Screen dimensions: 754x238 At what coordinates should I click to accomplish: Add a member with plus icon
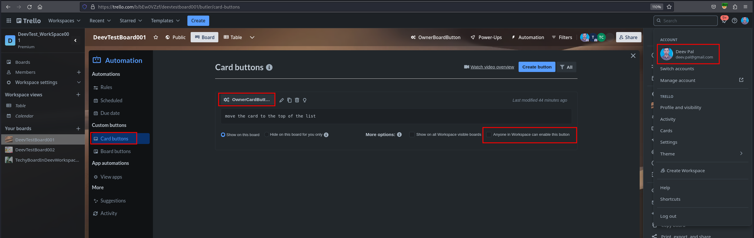tap(79, 72)
